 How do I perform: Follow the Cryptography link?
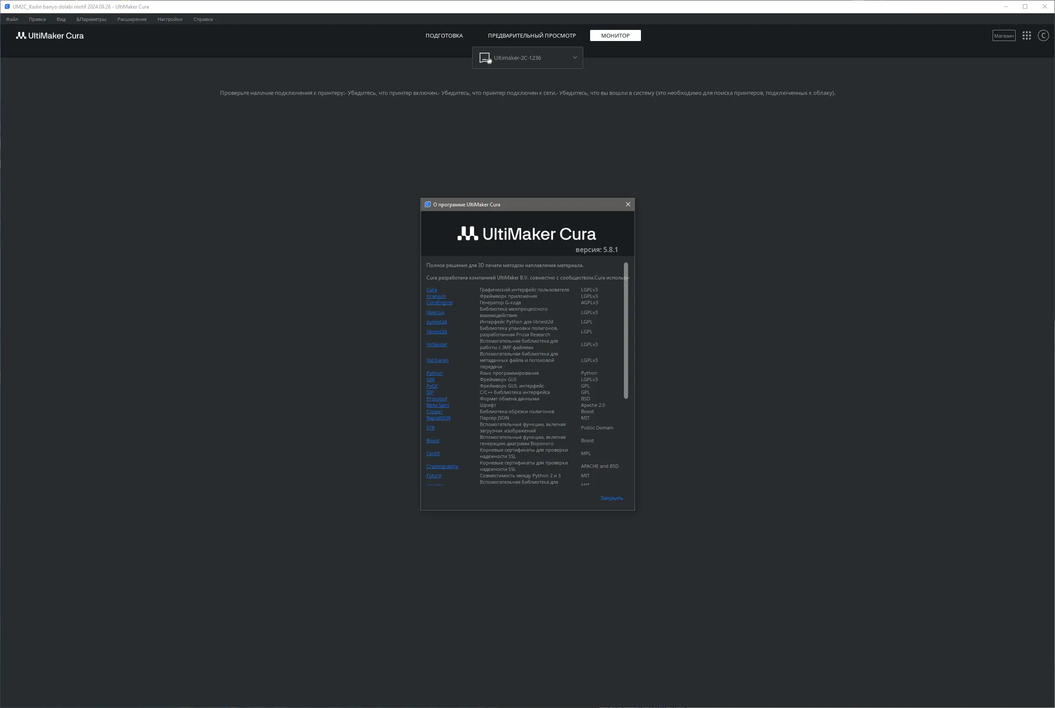click(x=442, y=466)
